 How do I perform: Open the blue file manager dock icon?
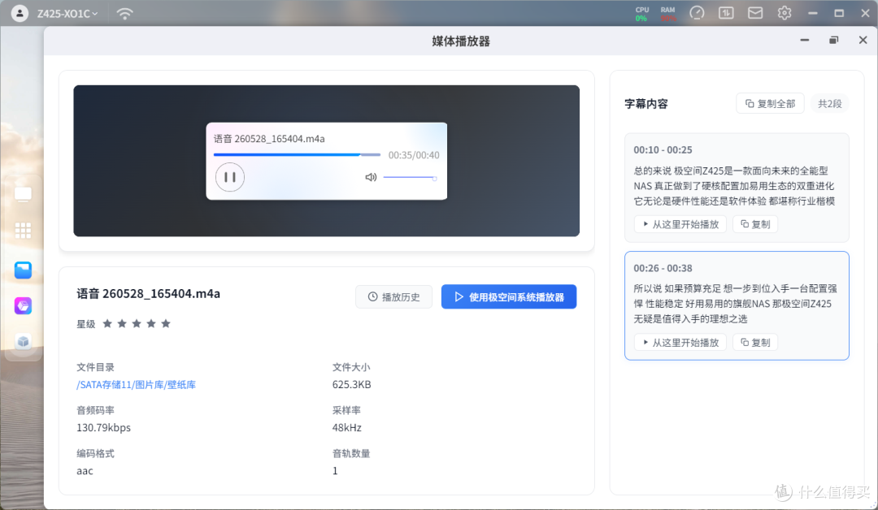23,270
